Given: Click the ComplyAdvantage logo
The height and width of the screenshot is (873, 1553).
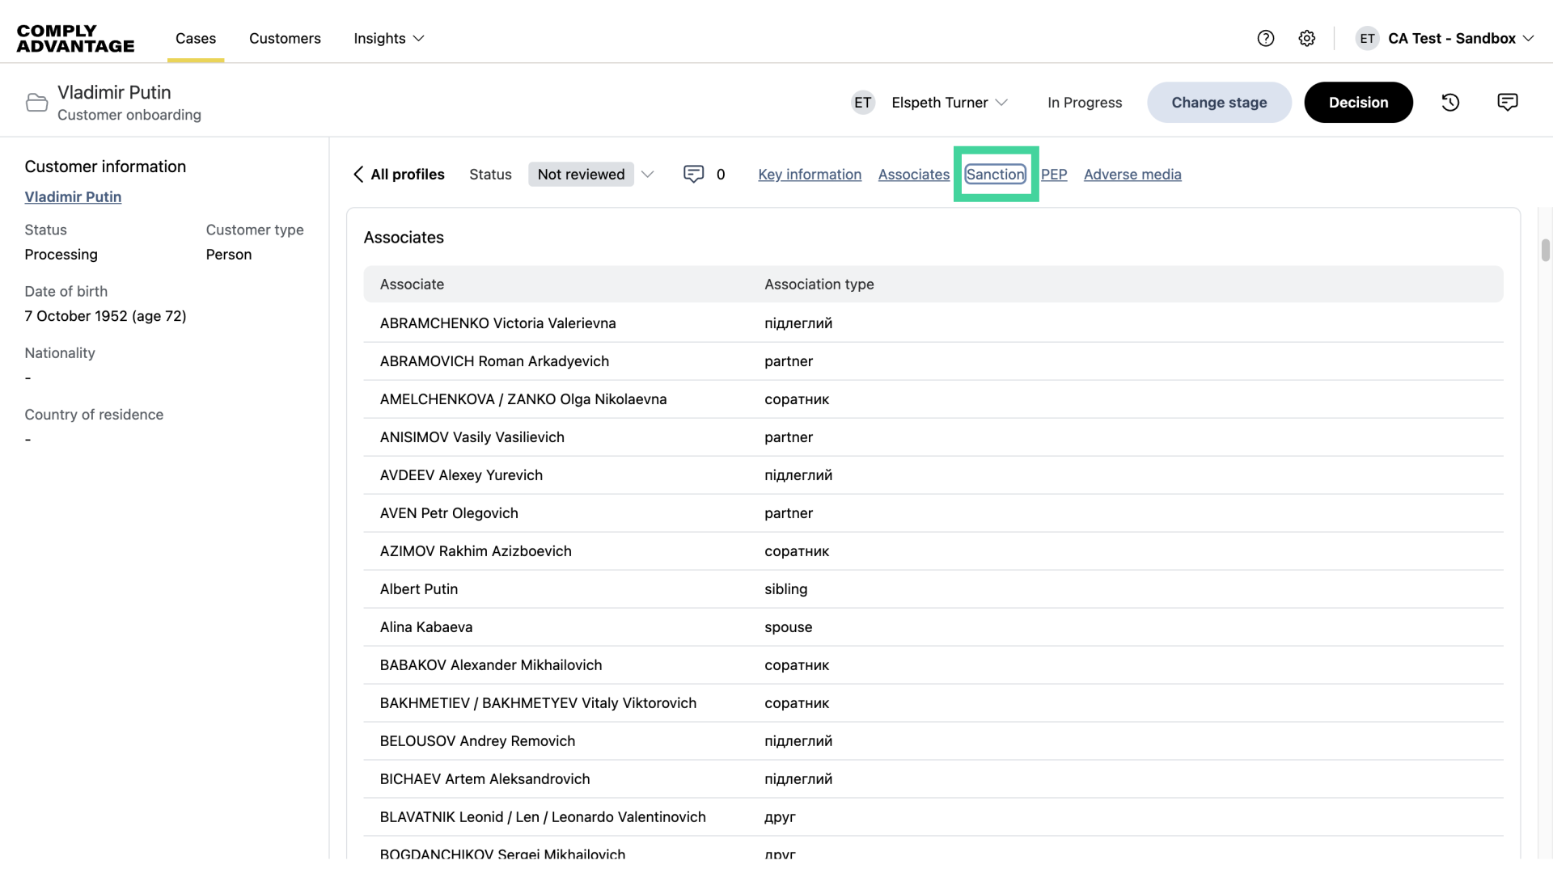Looking at the screenshot, I should point(75,39).
